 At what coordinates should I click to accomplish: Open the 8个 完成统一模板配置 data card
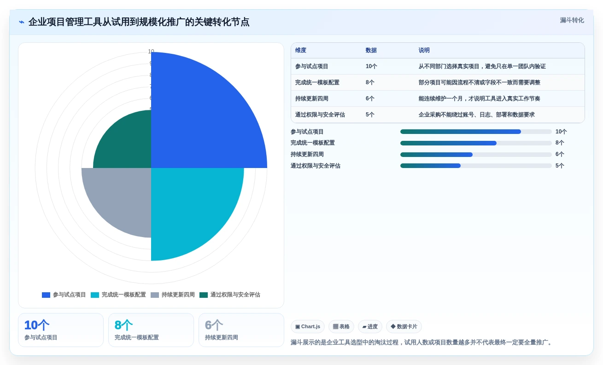151,330
